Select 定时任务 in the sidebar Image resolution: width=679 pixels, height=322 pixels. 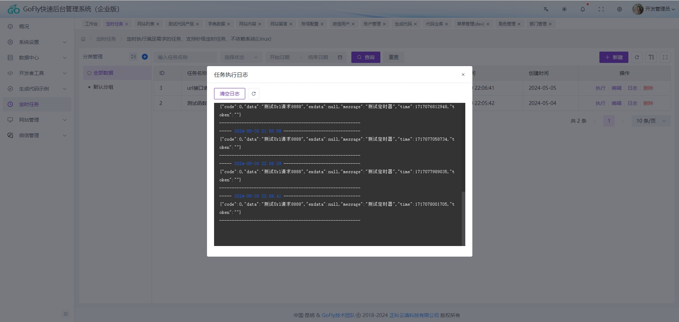click(x=37, y=104)
